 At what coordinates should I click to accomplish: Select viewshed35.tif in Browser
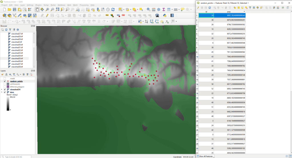coord(17,59)
